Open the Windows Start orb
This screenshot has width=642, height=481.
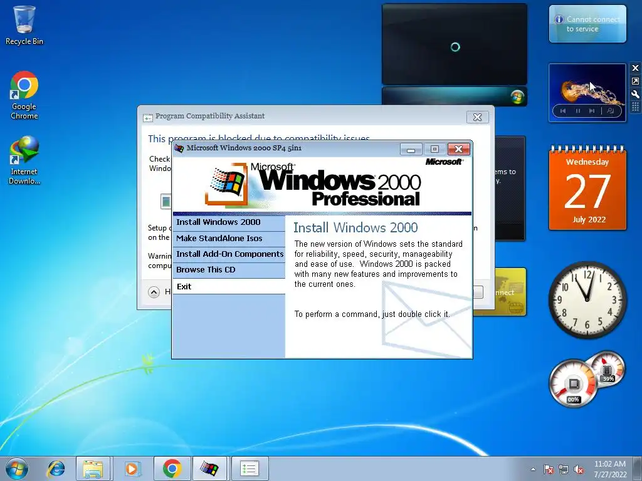pyautogui.click(x=17, y=468)
